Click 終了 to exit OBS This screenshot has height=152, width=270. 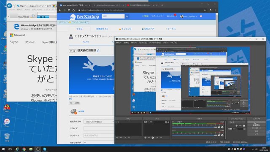pos(256,134)
